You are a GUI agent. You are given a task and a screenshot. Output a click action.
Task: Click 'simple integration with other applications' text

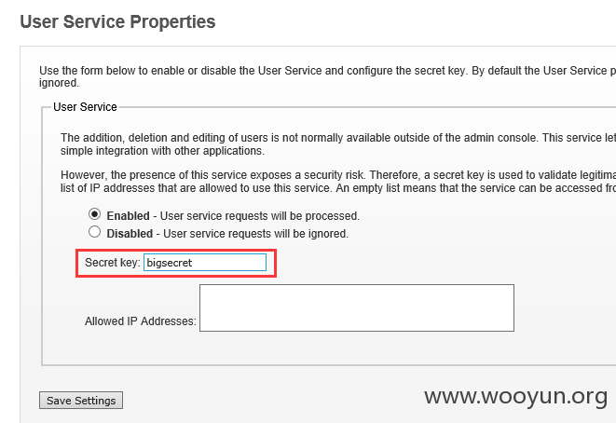[x=162, y=151]
